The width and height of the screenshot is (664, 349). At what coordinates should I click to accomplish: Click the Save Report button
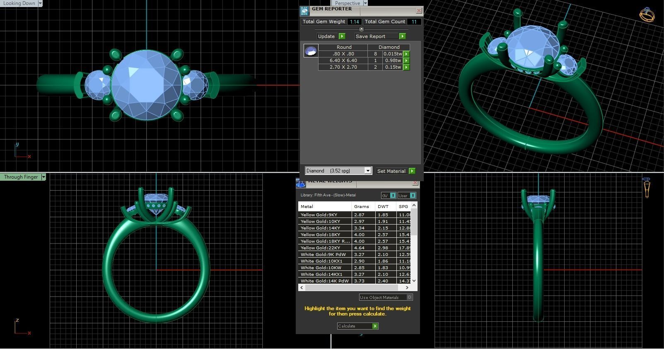pyautogui.click(x=370, y=36)
